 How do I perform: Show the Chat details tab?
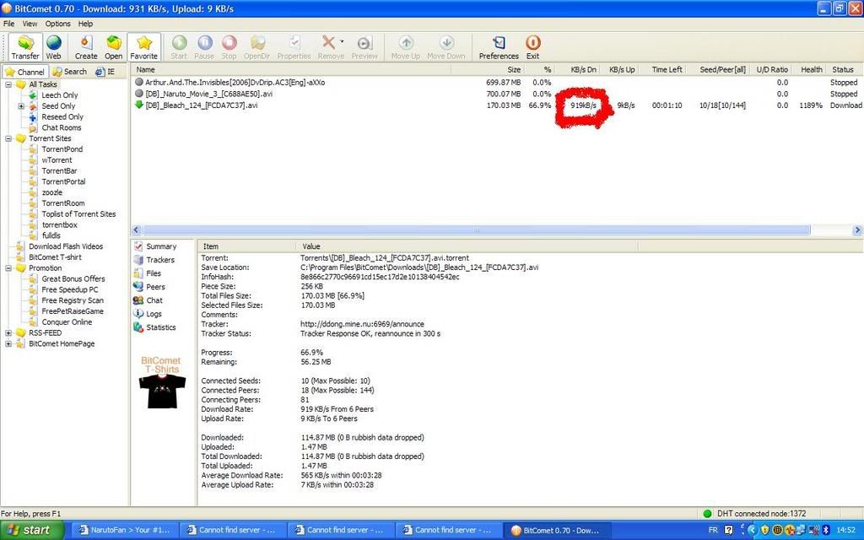[148, 300]
